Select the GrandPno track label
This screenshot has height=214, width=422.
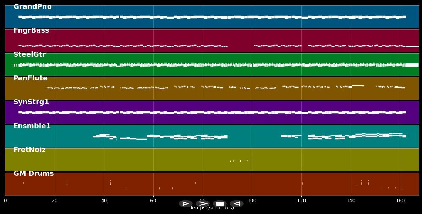pos(33,7)
